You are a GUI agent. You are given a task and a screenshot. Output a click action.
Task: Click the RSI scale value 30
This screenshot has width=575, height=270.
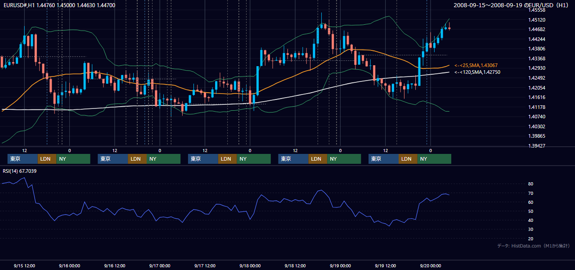[x=530, y=229]
